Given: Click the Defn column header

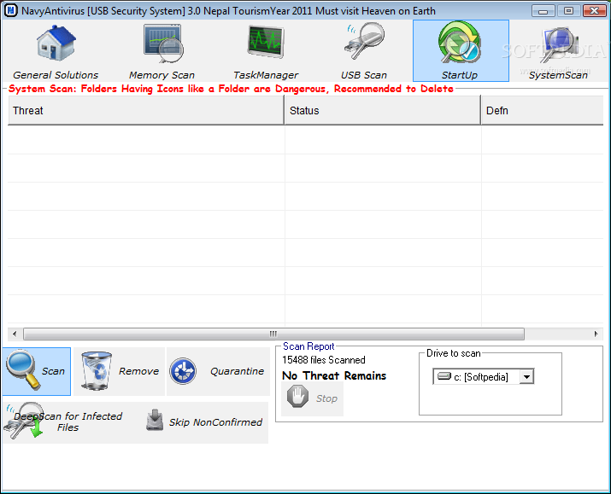Looking at the screenshot, I should click(543, 110).
